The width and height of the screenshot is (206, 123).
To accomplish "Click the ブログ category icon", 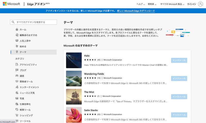I will (x=17, y=70).
